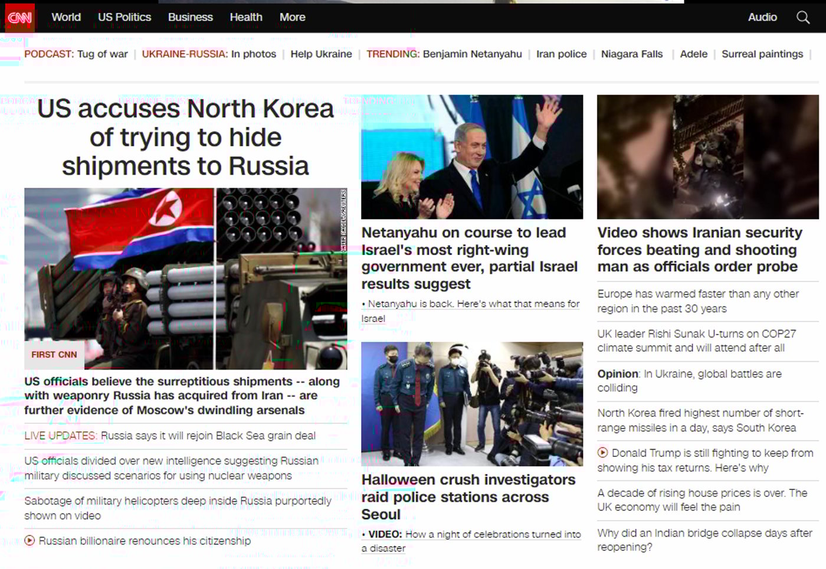This screenshot has width=826, height=569.
Task: Open Russian billionaire renounces citizenship story
Action: click(145, 540)
